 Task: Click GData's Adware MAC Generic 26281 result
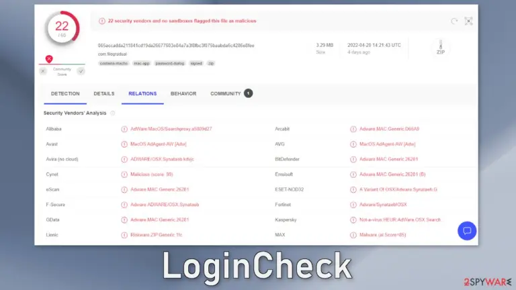tap(160, 220)
